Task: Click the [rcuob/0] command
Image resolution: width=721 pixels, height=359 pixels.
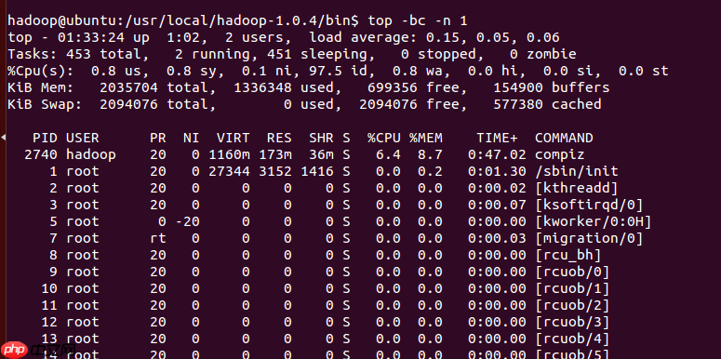Action: 572,273
